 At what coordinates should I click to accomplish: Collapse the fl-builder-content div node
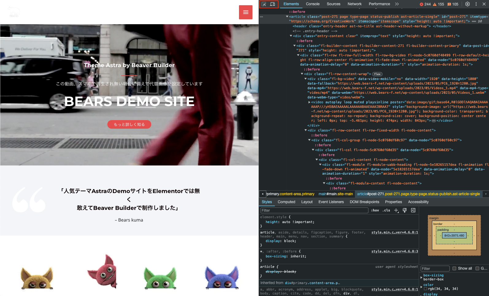click(x=295, y=46)
